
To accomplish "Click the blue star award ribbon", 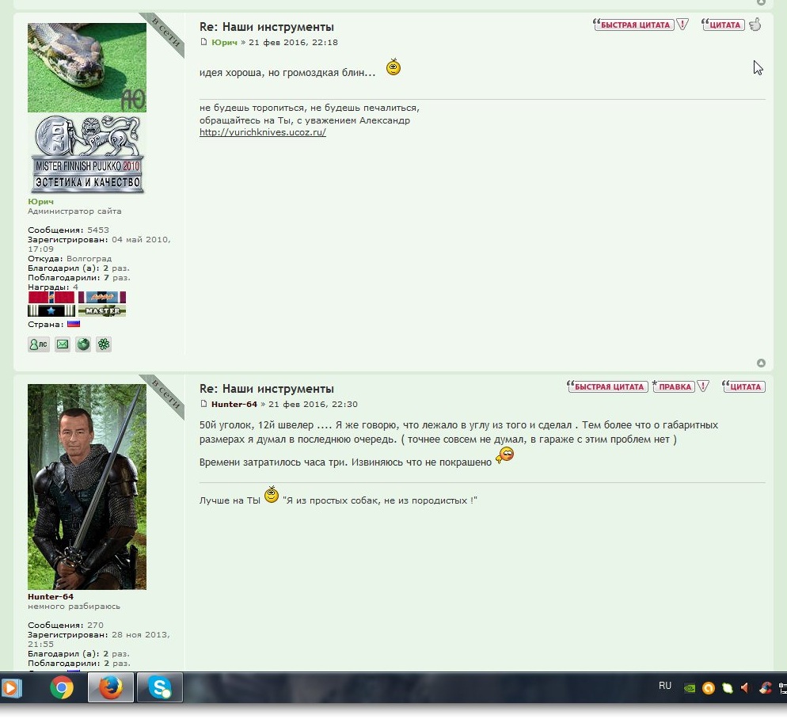I will coord(51,310).
